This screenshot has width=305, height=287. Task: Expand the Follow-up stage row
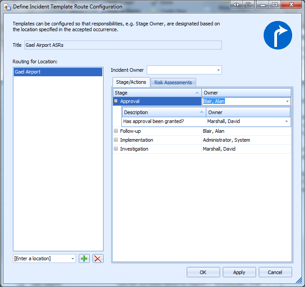pyautogui.click(x=116, y=131)
